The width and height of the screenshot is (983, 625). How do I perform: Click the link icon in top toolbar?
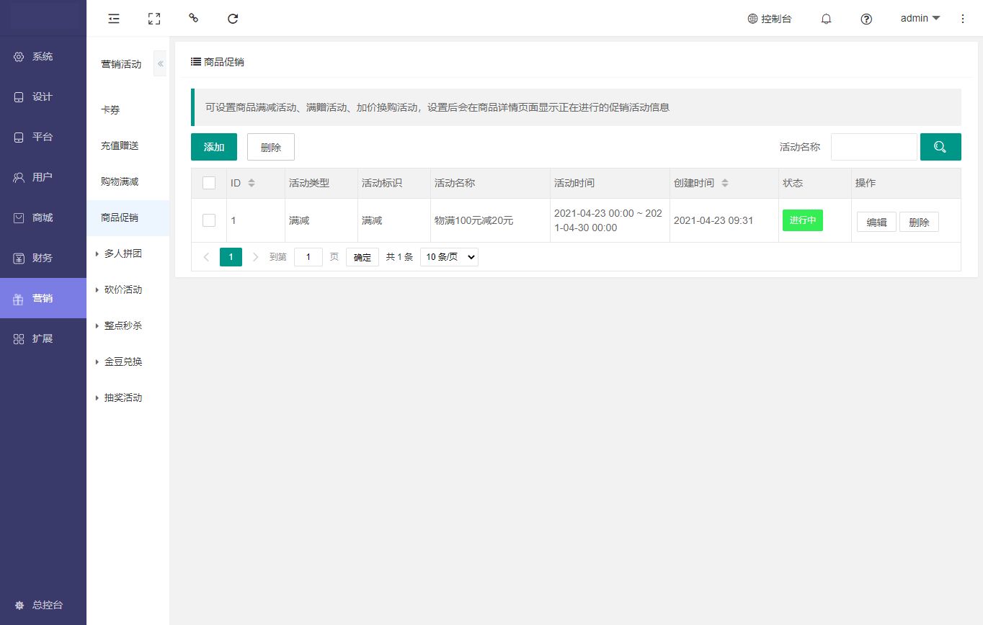[193, 18]
